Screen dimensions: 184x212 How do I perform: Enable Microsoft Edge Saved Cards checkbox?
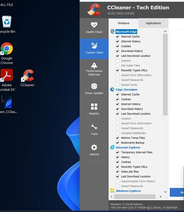coord(117,85)
